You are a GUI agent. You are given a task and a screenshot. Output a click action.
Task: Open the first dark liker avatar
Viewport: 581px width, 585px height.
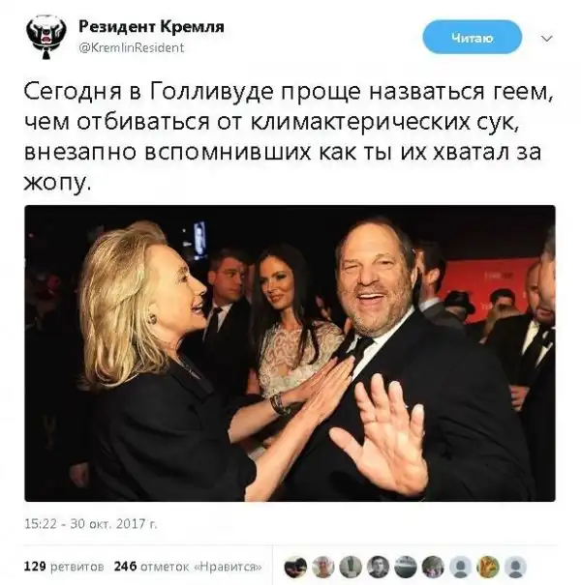click(x=295, y=567)
